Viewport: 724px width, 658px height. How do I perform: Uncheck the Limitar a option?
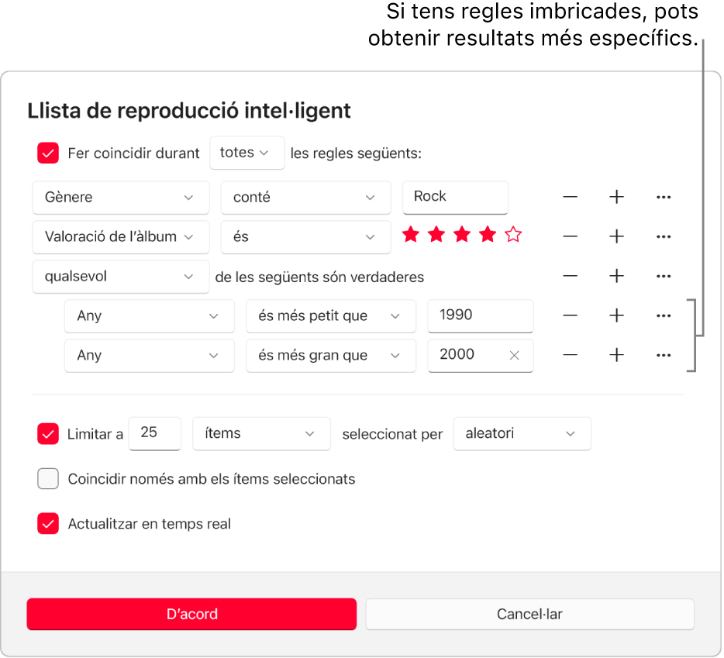click(47, 434)
